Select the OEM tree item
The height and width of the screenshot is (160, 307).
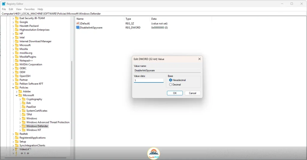click(x=22, y=72)
